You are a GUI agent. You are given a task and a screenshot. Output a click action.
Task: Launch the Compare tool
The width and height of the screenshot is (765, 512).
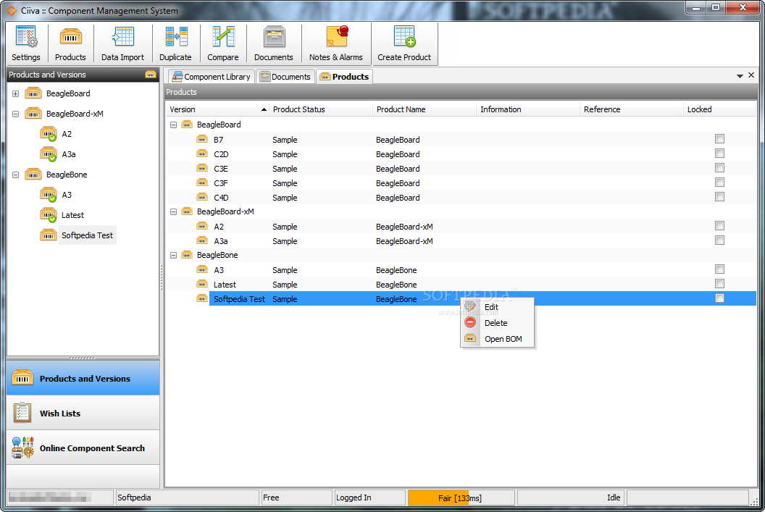click(x=223, y=37)
